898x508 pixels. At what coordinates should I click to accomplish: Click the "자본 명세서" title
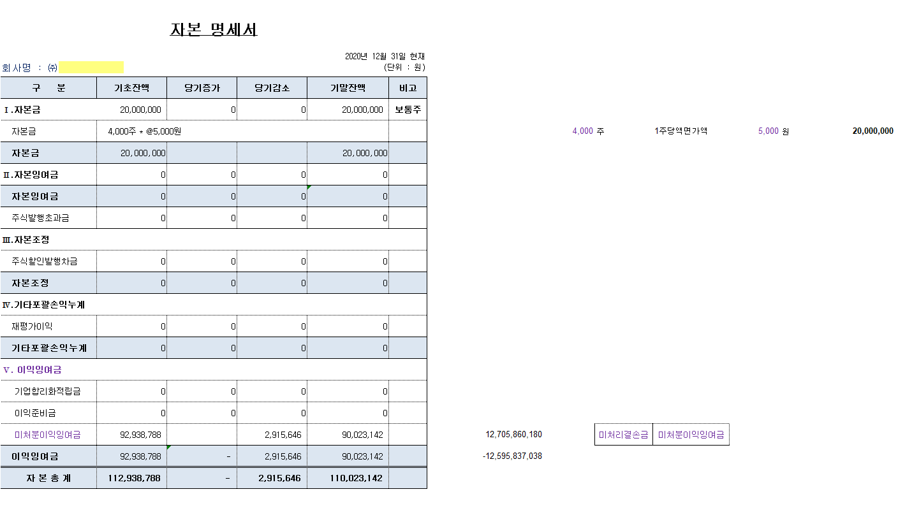coord(214,30)
